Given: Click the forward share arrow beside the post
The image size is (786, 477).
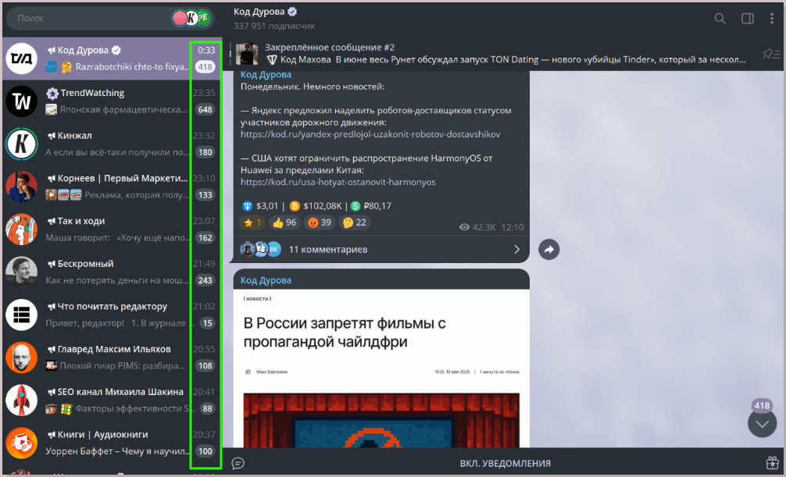Looking at the screenshot, I should coord(549,250).
